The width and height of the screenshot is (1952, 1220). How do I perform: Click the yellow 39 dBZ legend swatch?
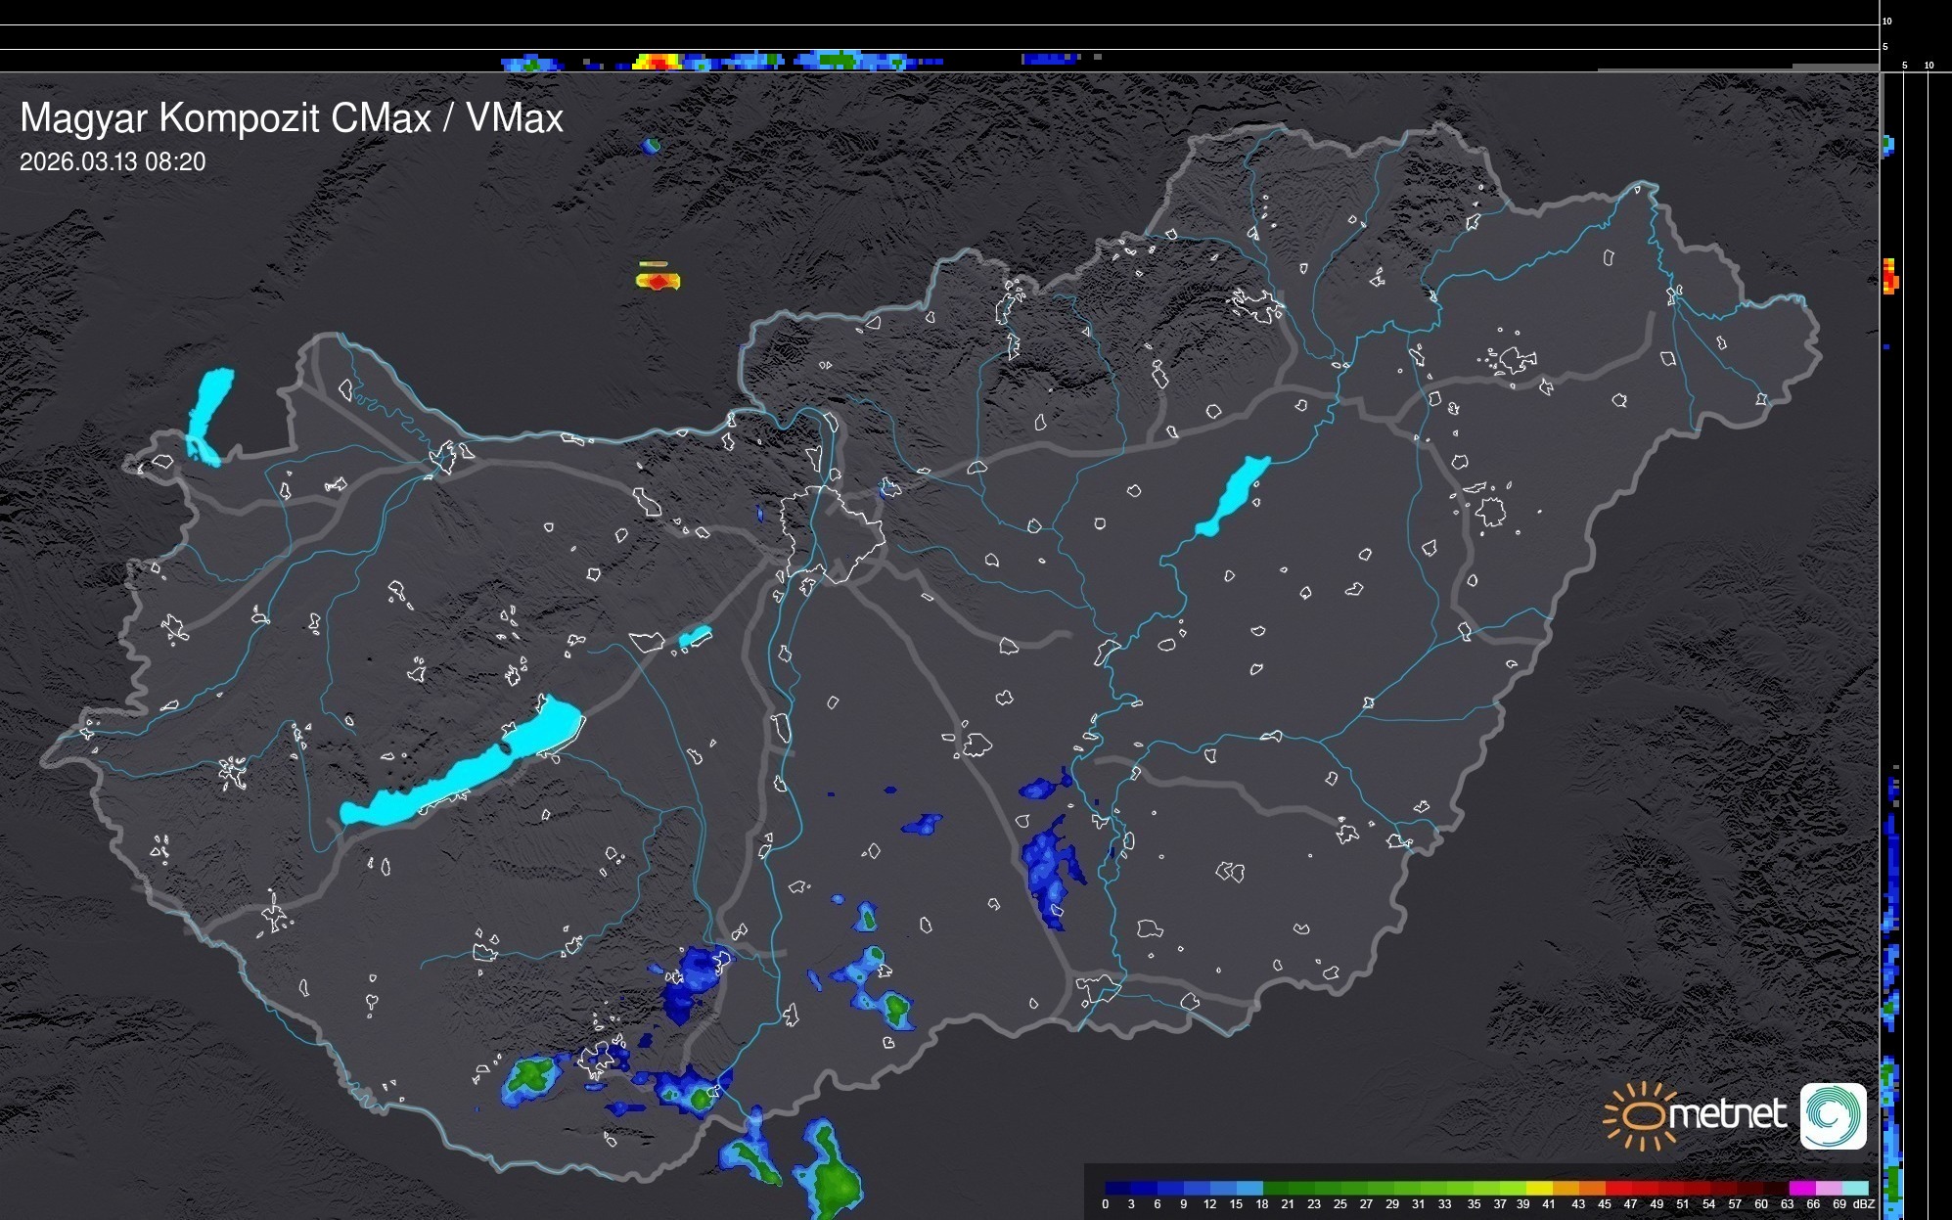point(1540,1188)
